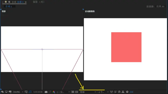Click the fast previews lightning icon
This screenshot has height=94, width=168.
pyautogui.click(x=115, y=92)
